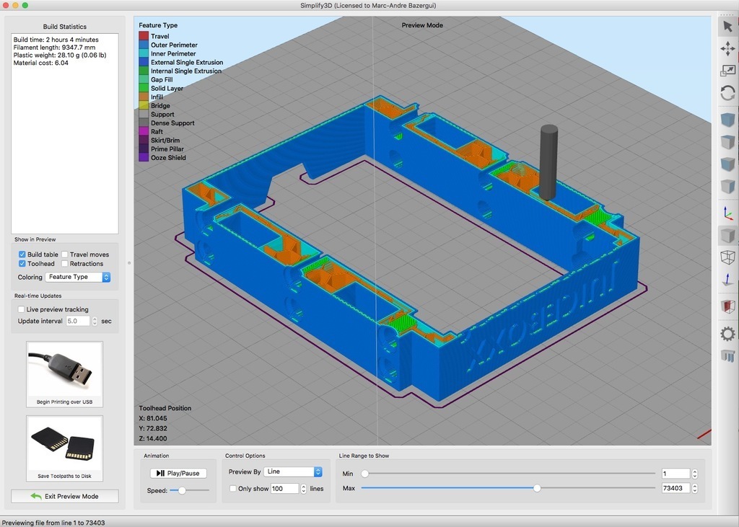
Task: Click Begin Printing over USB
Action: tap(64, 373)
